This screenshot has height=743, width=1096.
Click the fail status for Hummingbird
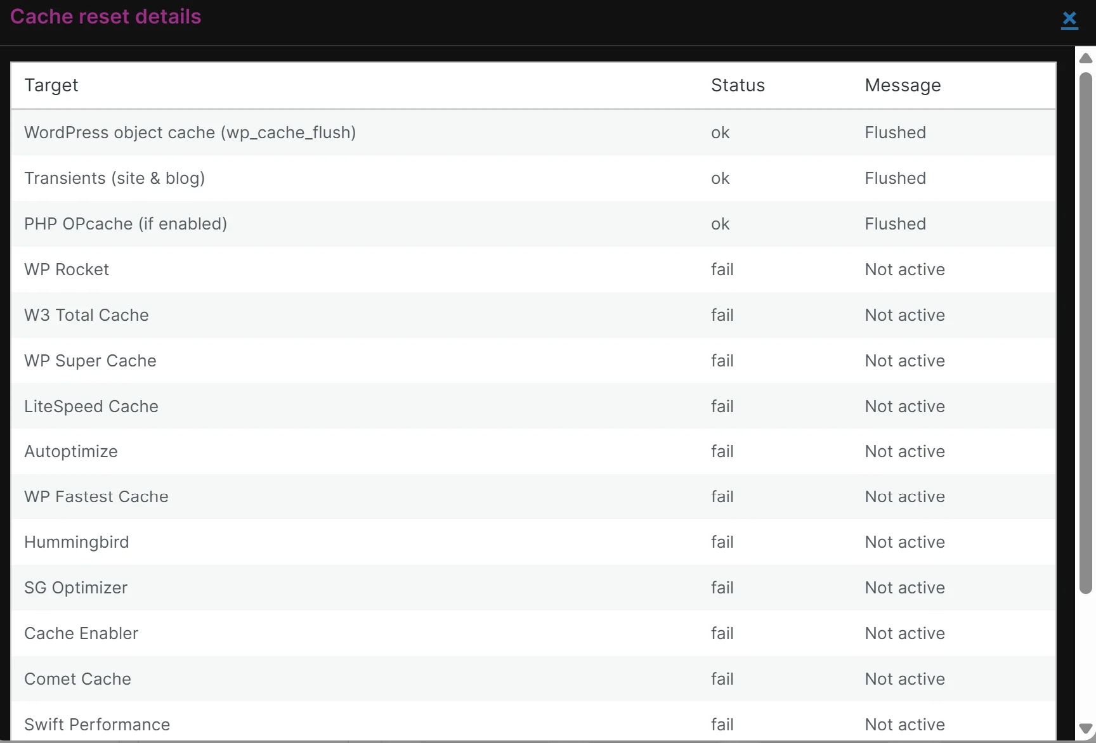(722, 542)
